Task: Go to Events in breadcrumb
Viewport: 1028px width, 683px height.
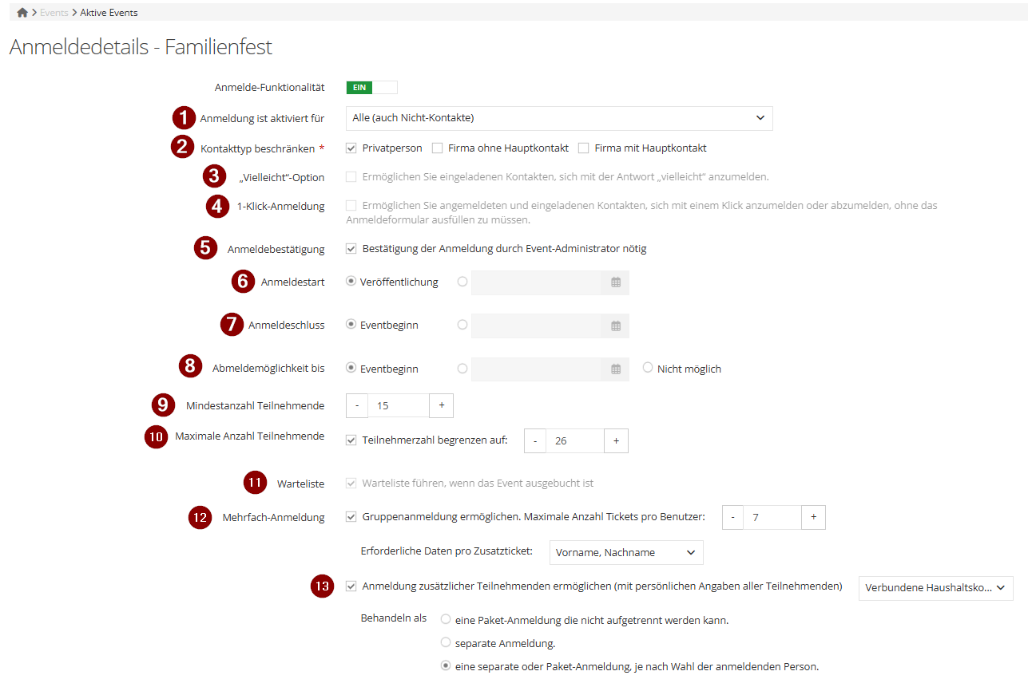Action: 55,13
